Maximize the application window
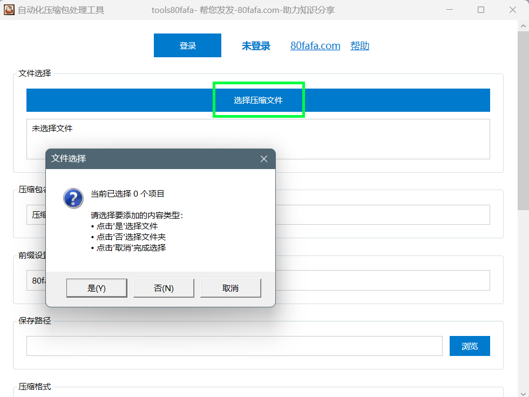 click(x=481, y=10)
